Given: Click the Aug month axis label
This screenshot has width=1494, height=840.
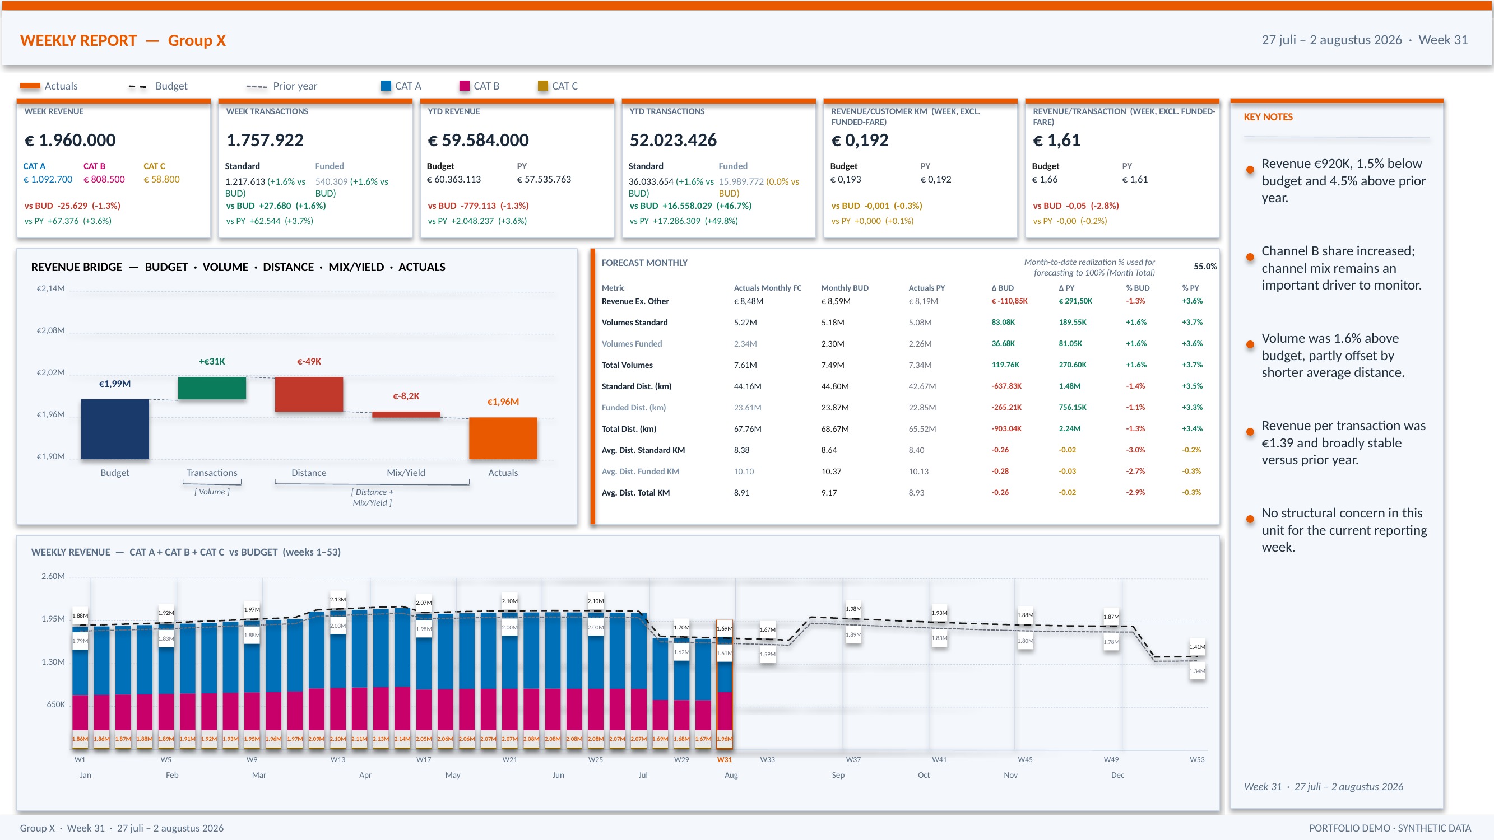Looking at the screenshot, I should pos(731,775).
